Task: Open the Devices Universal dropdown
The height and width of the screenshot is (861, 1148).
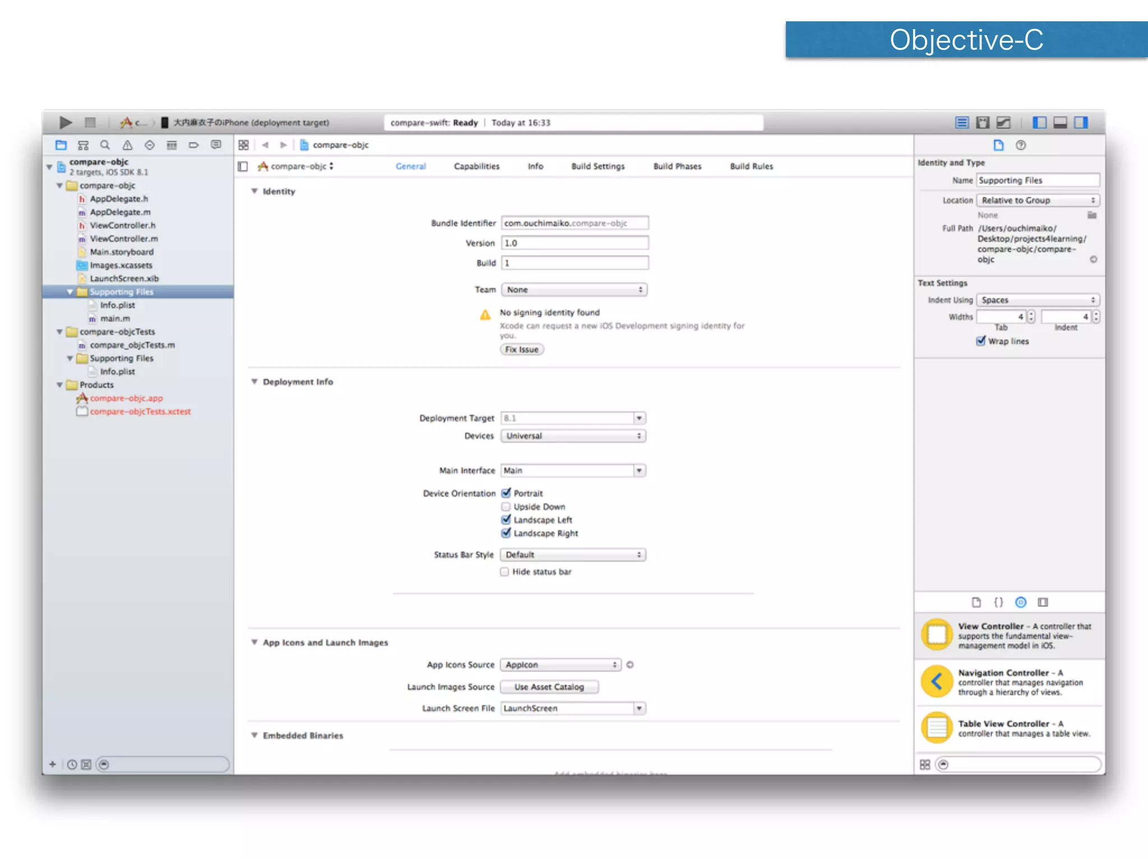Action: 573,436
